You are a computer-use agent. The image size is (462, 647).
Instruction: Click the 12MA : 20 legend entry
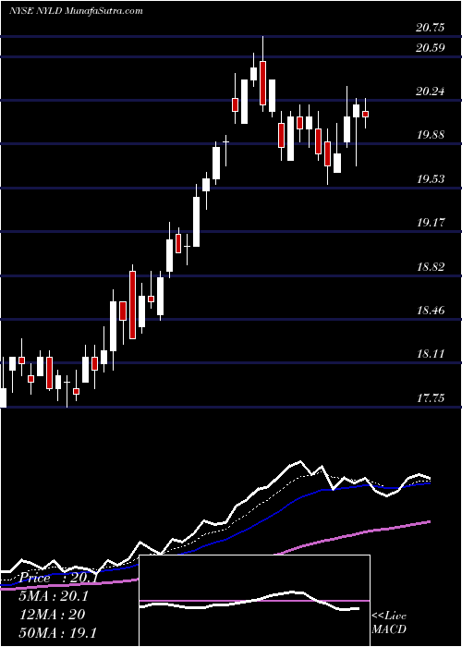[x=53, y=615]
